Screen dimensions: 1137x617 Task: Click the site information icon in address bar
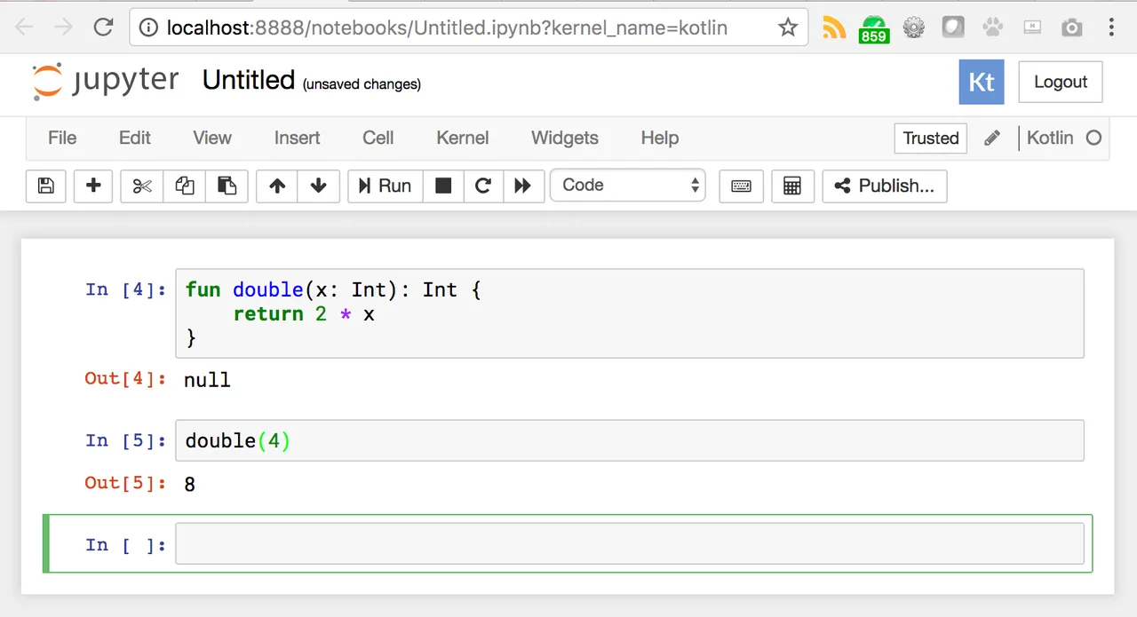pyautogui.click(x=150, y=28)
